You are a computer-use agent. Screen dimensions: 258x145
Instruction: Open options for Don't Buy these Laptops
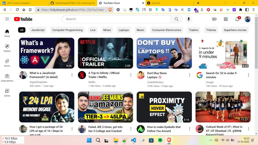(x=190, y=75)
